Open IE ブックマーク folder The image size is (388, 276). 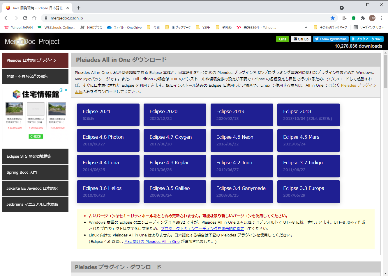(x=178, y=27)
